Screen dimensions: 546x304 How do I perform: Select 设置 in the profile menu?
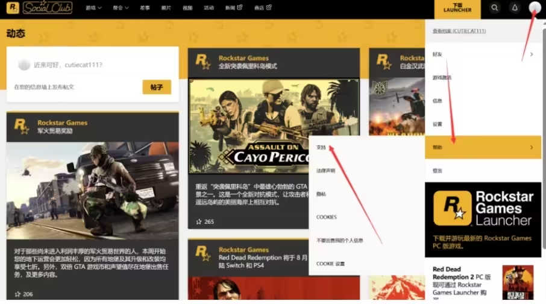coord(483,124)
